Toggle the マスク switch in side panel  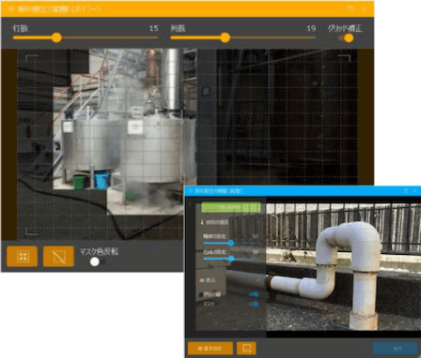[254, 304]
